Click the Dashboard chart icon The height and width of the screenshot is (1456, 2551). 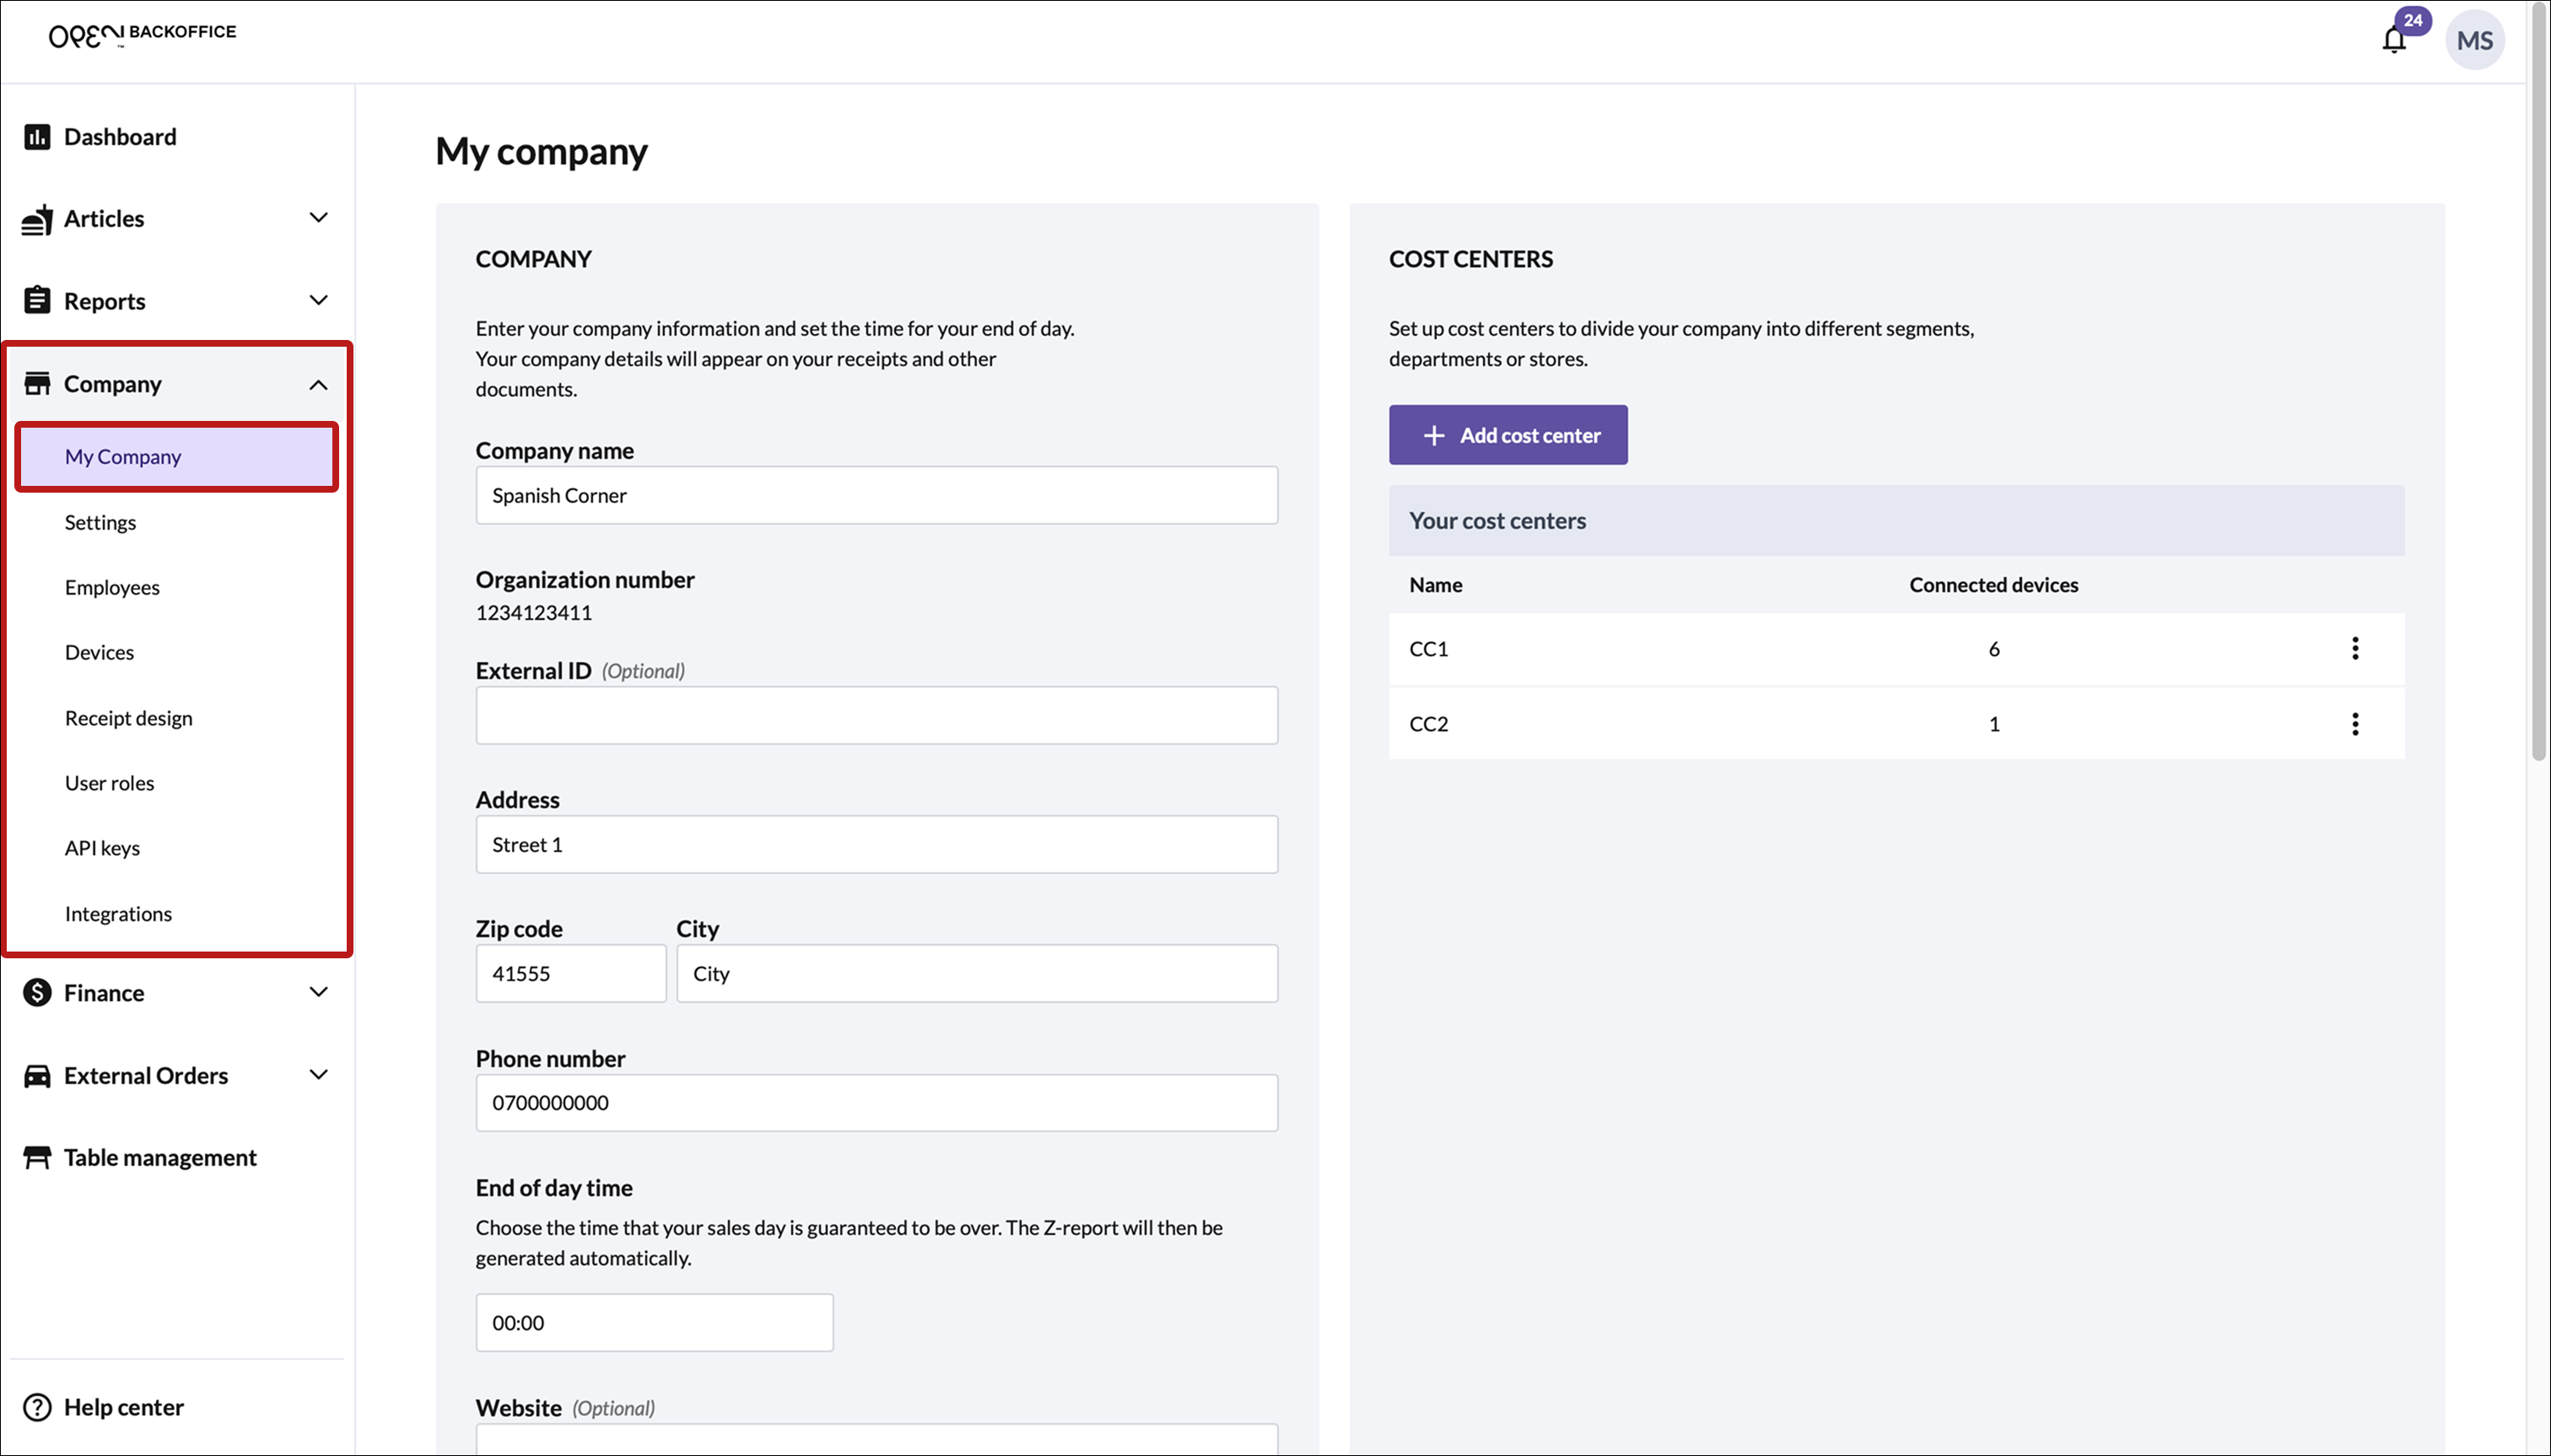pyautogui.click(x=37, y=137)
